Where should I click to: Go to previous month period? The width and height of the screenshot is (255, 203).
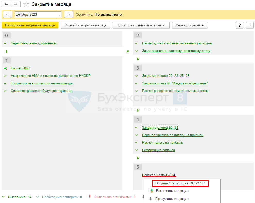pos(7,15)
